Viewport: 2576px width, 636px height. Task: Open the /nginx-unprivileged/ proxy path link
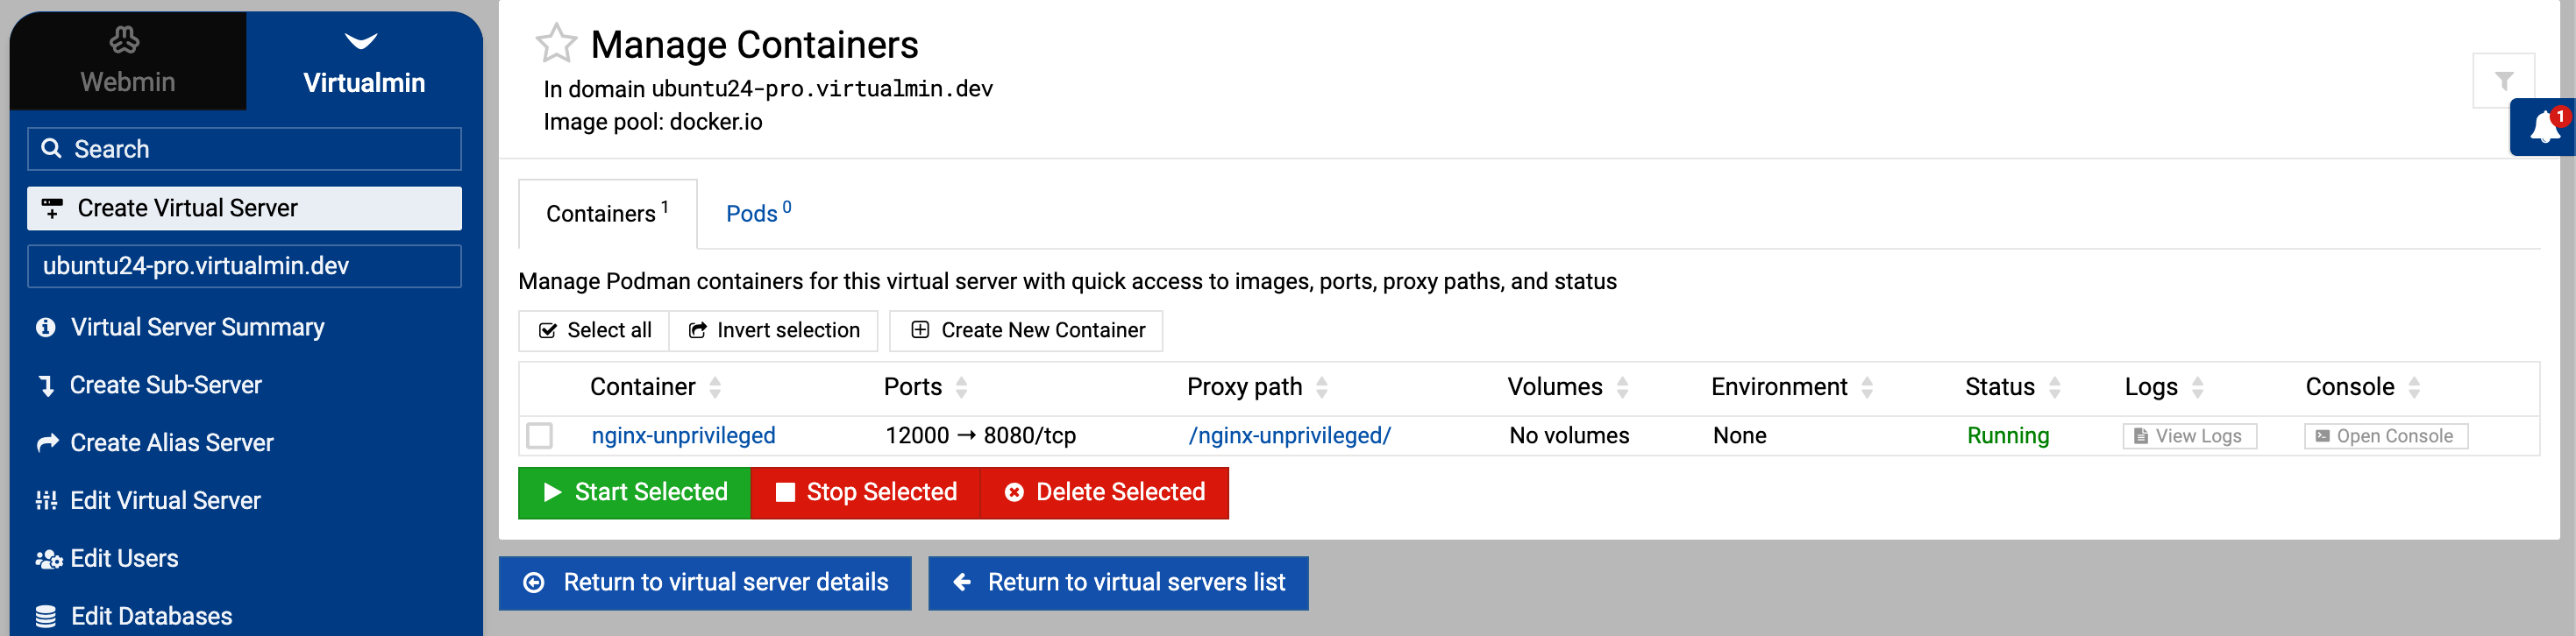pyautogui.click(x=1289, y=436)
